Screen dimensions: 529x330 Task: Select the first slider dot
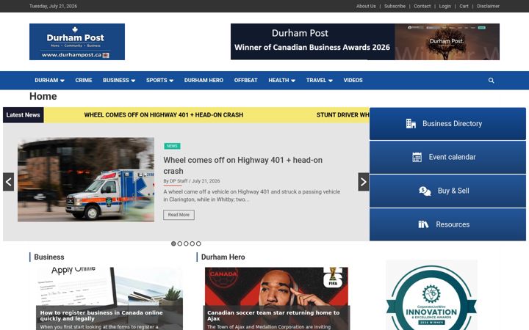point(173,243)
